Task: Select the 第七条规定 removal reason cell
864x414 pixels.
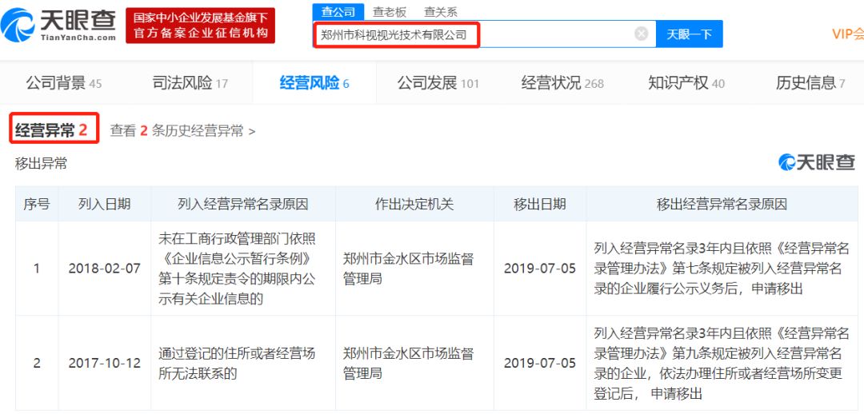Action: click(x=722, y=269)
